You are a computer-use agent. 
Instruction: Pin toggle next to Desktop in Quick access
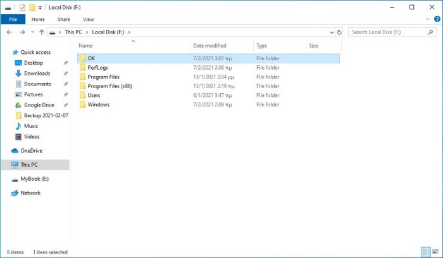[66, 63]
